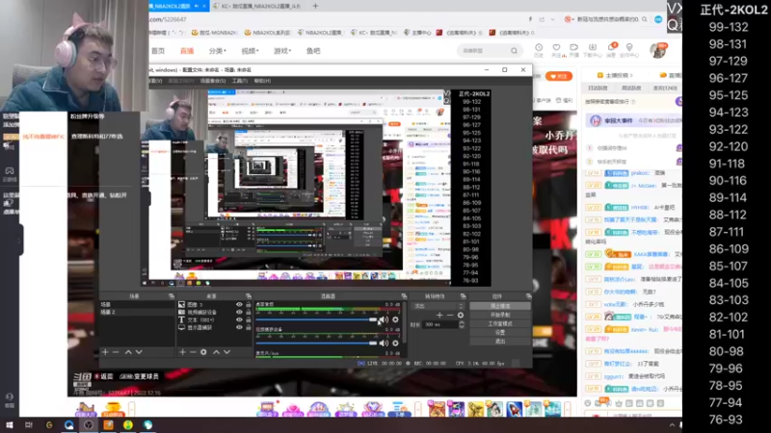Open source properties with the gear icon
Image resolution: width=771 pixels, height=433 pixels.
coord(203,352)
